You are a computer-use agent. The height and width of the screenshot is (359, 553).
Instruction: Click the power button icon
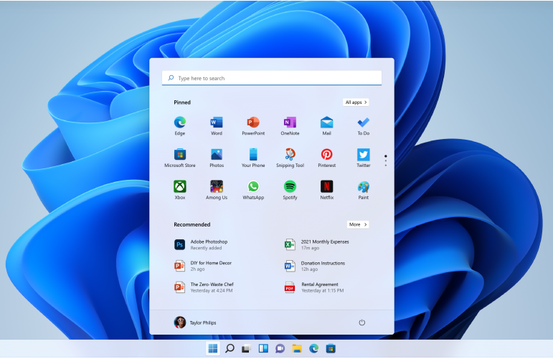coord(361,322)
